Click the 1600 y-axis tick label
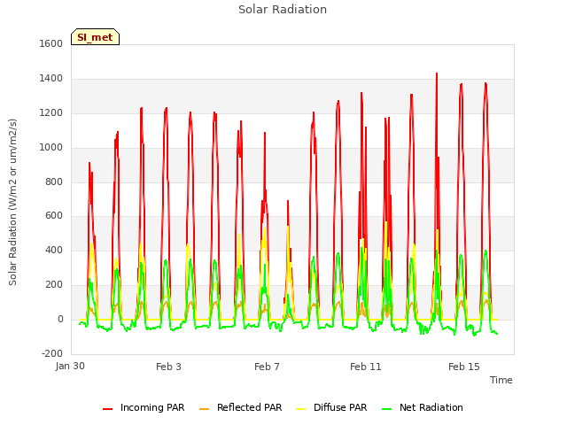567x425 pixels. tap(51, 43)
